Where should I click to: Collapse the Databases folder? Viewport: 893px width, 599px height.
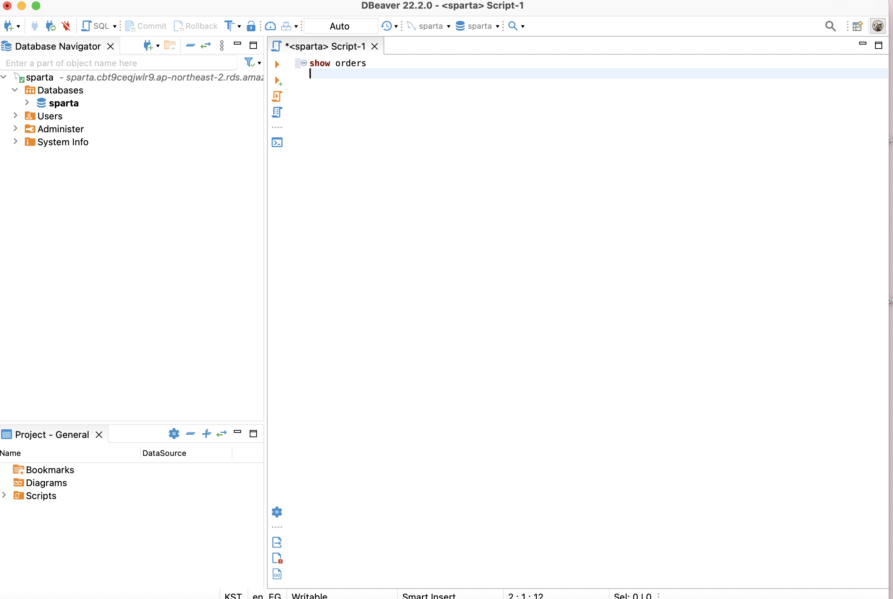point(15,90)
